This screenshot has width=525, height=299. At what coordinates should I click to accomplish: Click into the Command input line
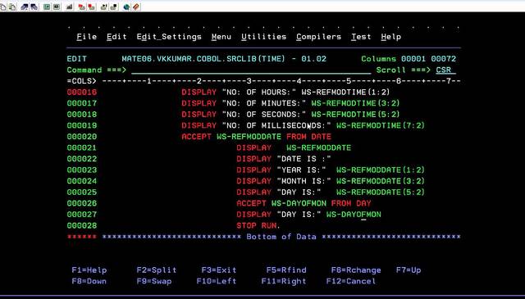(x=251, y=70)
